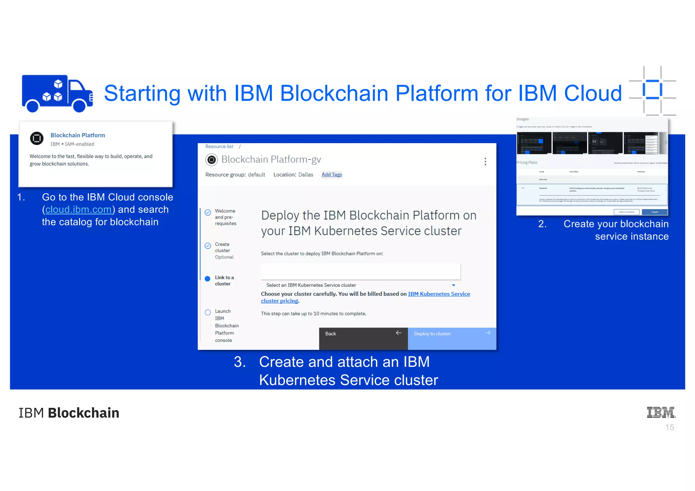Click the Create button in pricing panel
Viewport: 695px width, 491px height.
(x=655, y=212)
